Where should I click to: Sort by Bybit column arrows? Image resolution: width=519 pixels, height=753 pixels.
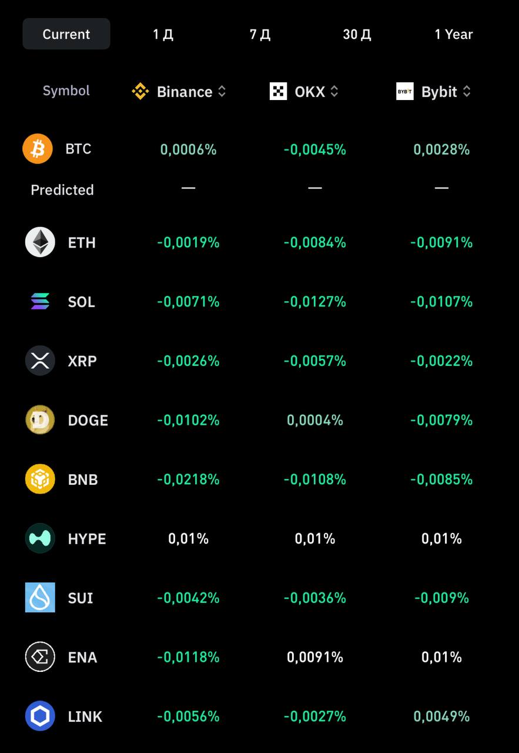[x=467, y=92]
